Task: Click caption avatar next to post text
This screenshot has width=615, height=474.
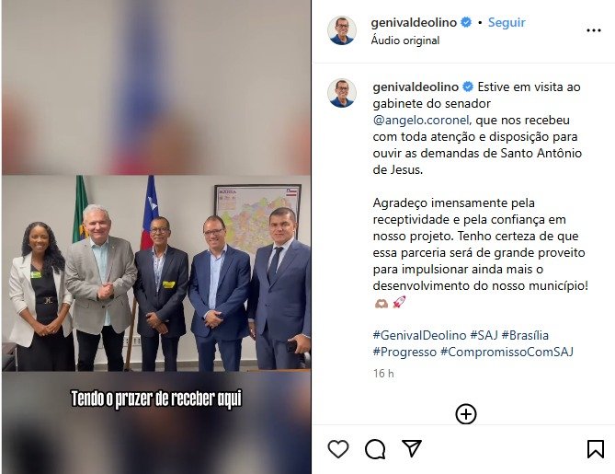Action: [342, 93]
